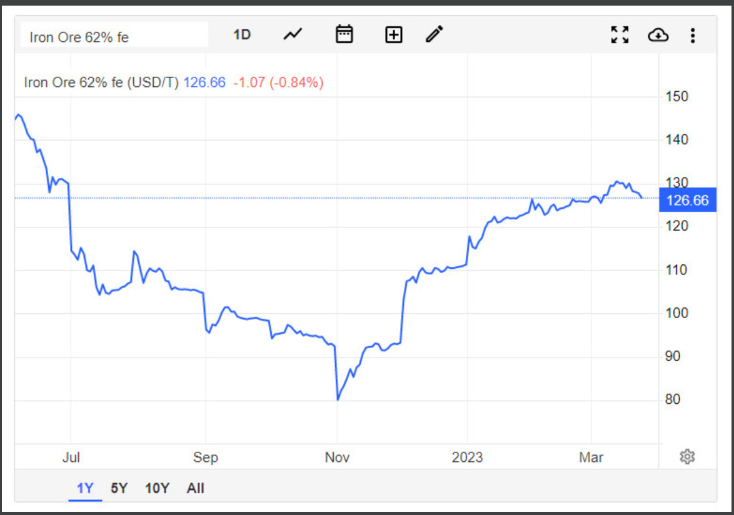Switch to the 5Y time range
Screen dimensions: 734x515
click(119, 488)
